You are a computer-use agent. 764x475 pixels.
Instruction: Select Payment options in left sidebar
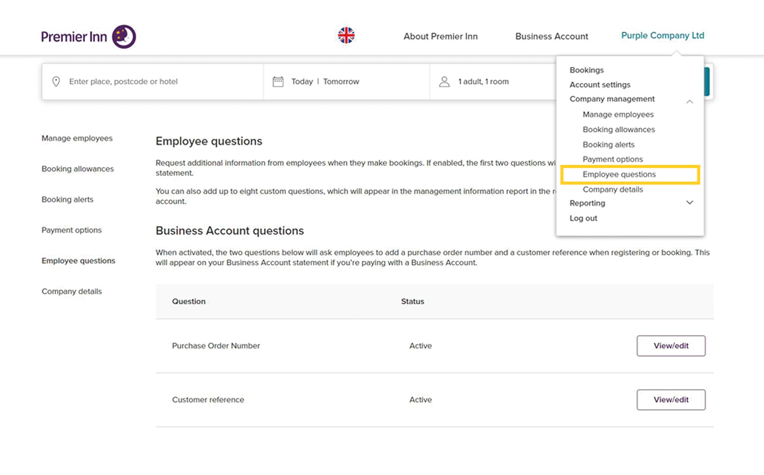71,230
